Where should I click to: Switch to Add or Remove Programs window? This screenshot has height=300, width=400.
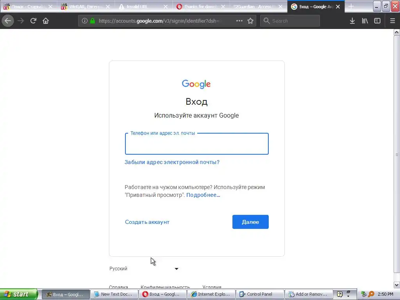pos(309,294)
